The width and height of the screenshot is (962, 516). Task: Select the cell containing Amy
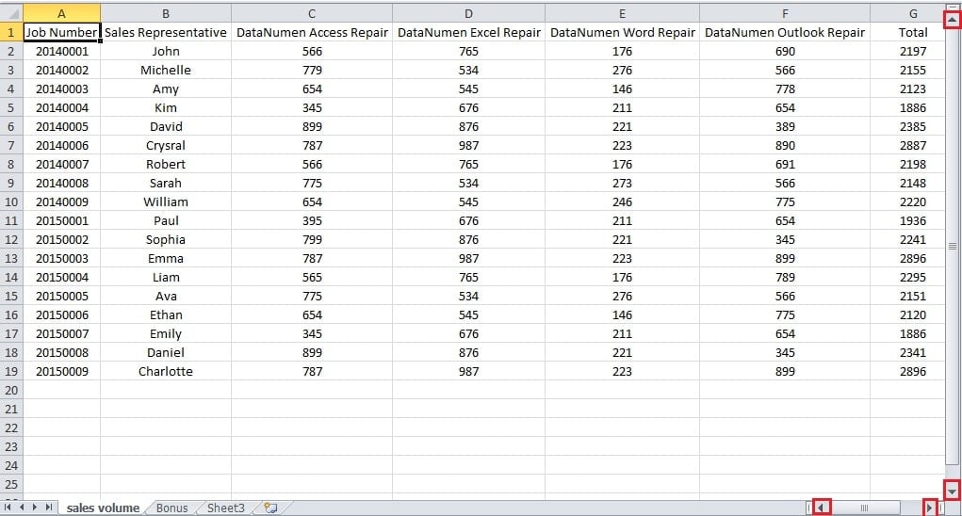click(x=166, y=89)
